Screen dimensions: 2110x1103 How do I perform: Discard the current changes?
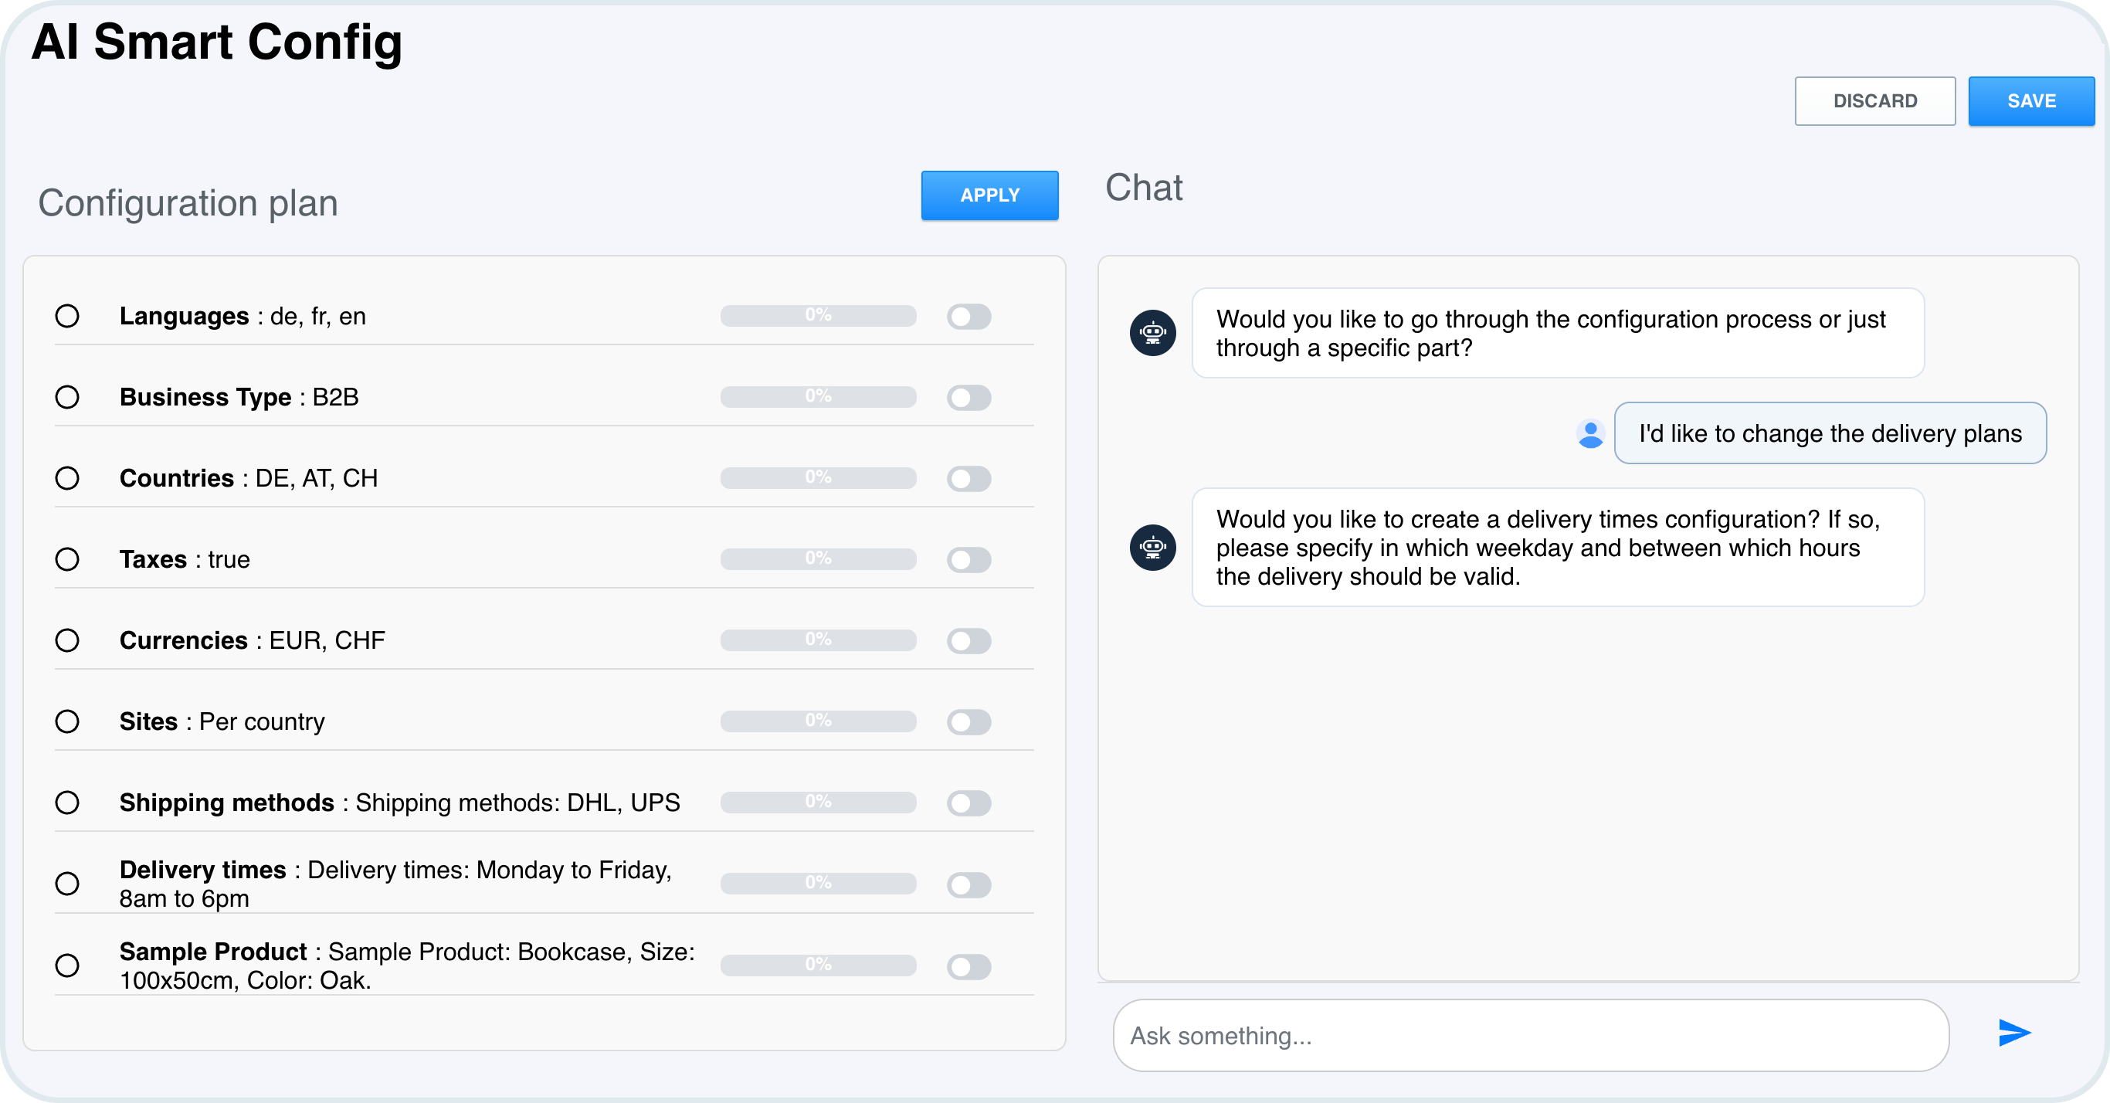(1876, 100)
